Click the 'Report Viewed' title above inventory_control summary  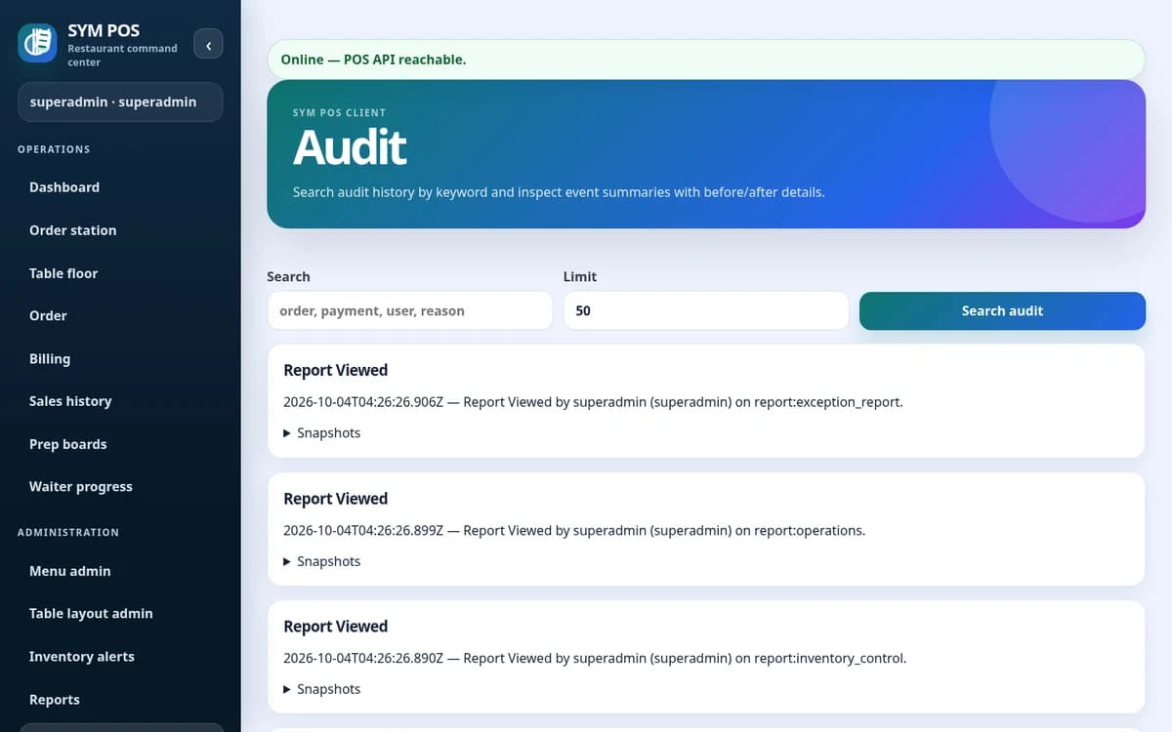[x=335, y=627]
